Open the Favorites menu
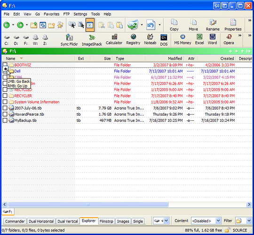The width and height of the screenshot is (254, 235). coord(52,14)
